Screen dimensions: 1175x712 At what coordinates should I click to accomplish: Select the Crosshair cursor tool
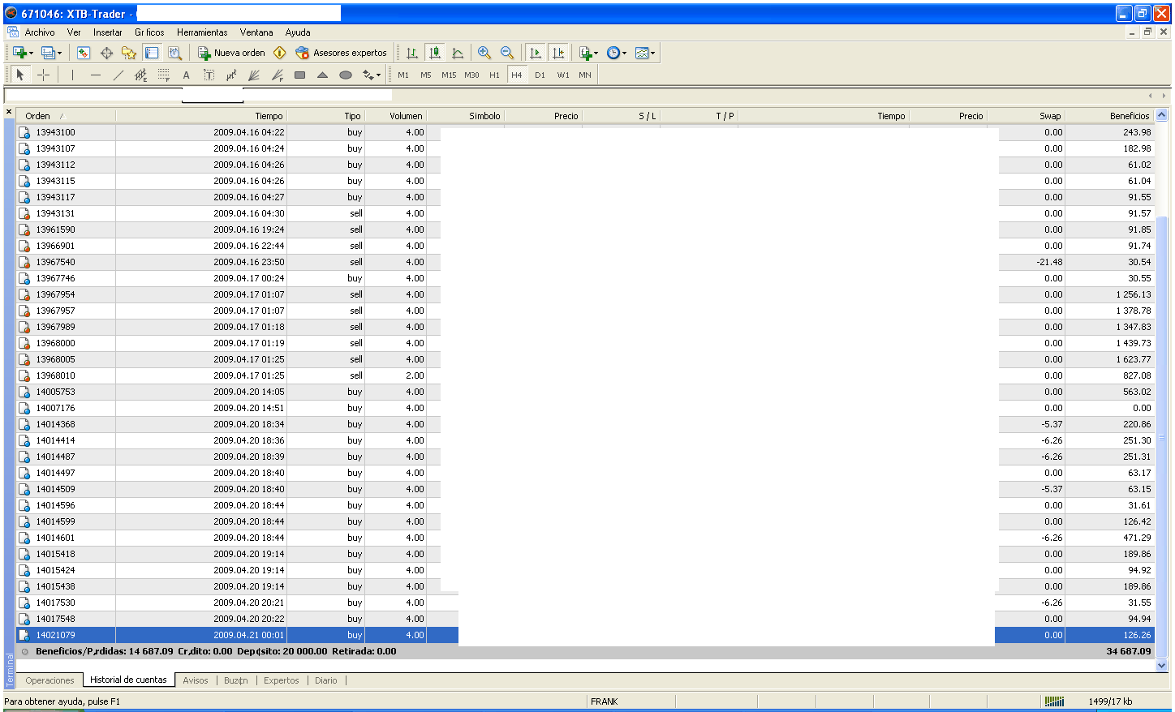[44, 75]
